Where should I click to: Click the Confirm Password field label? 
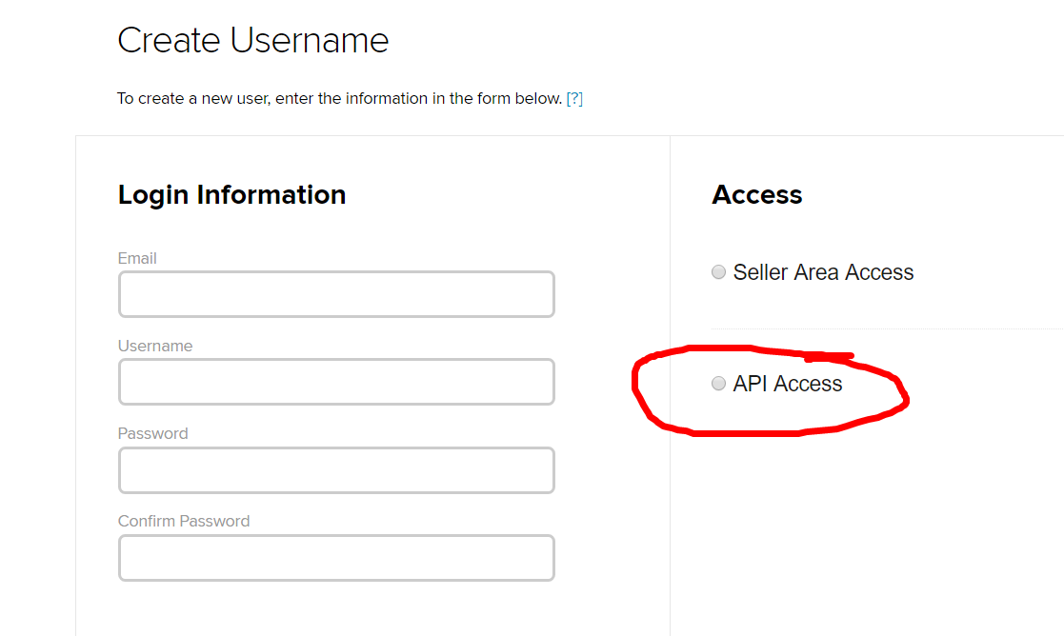click(x=184, y=521)
